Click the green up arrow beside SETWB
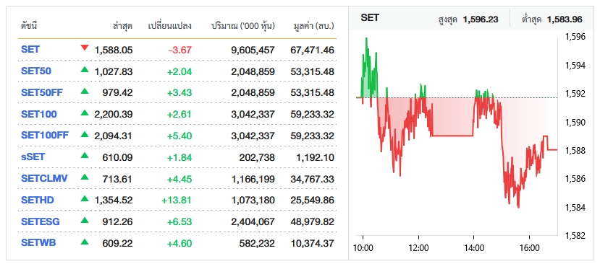Viewport: 600px width, 264px height. (85, 242)
